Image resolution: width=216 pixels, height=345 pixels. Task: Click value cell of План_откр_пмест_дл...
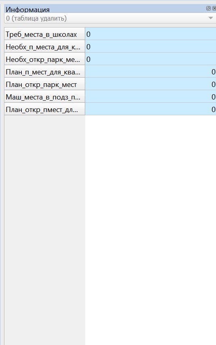point(151,109)
